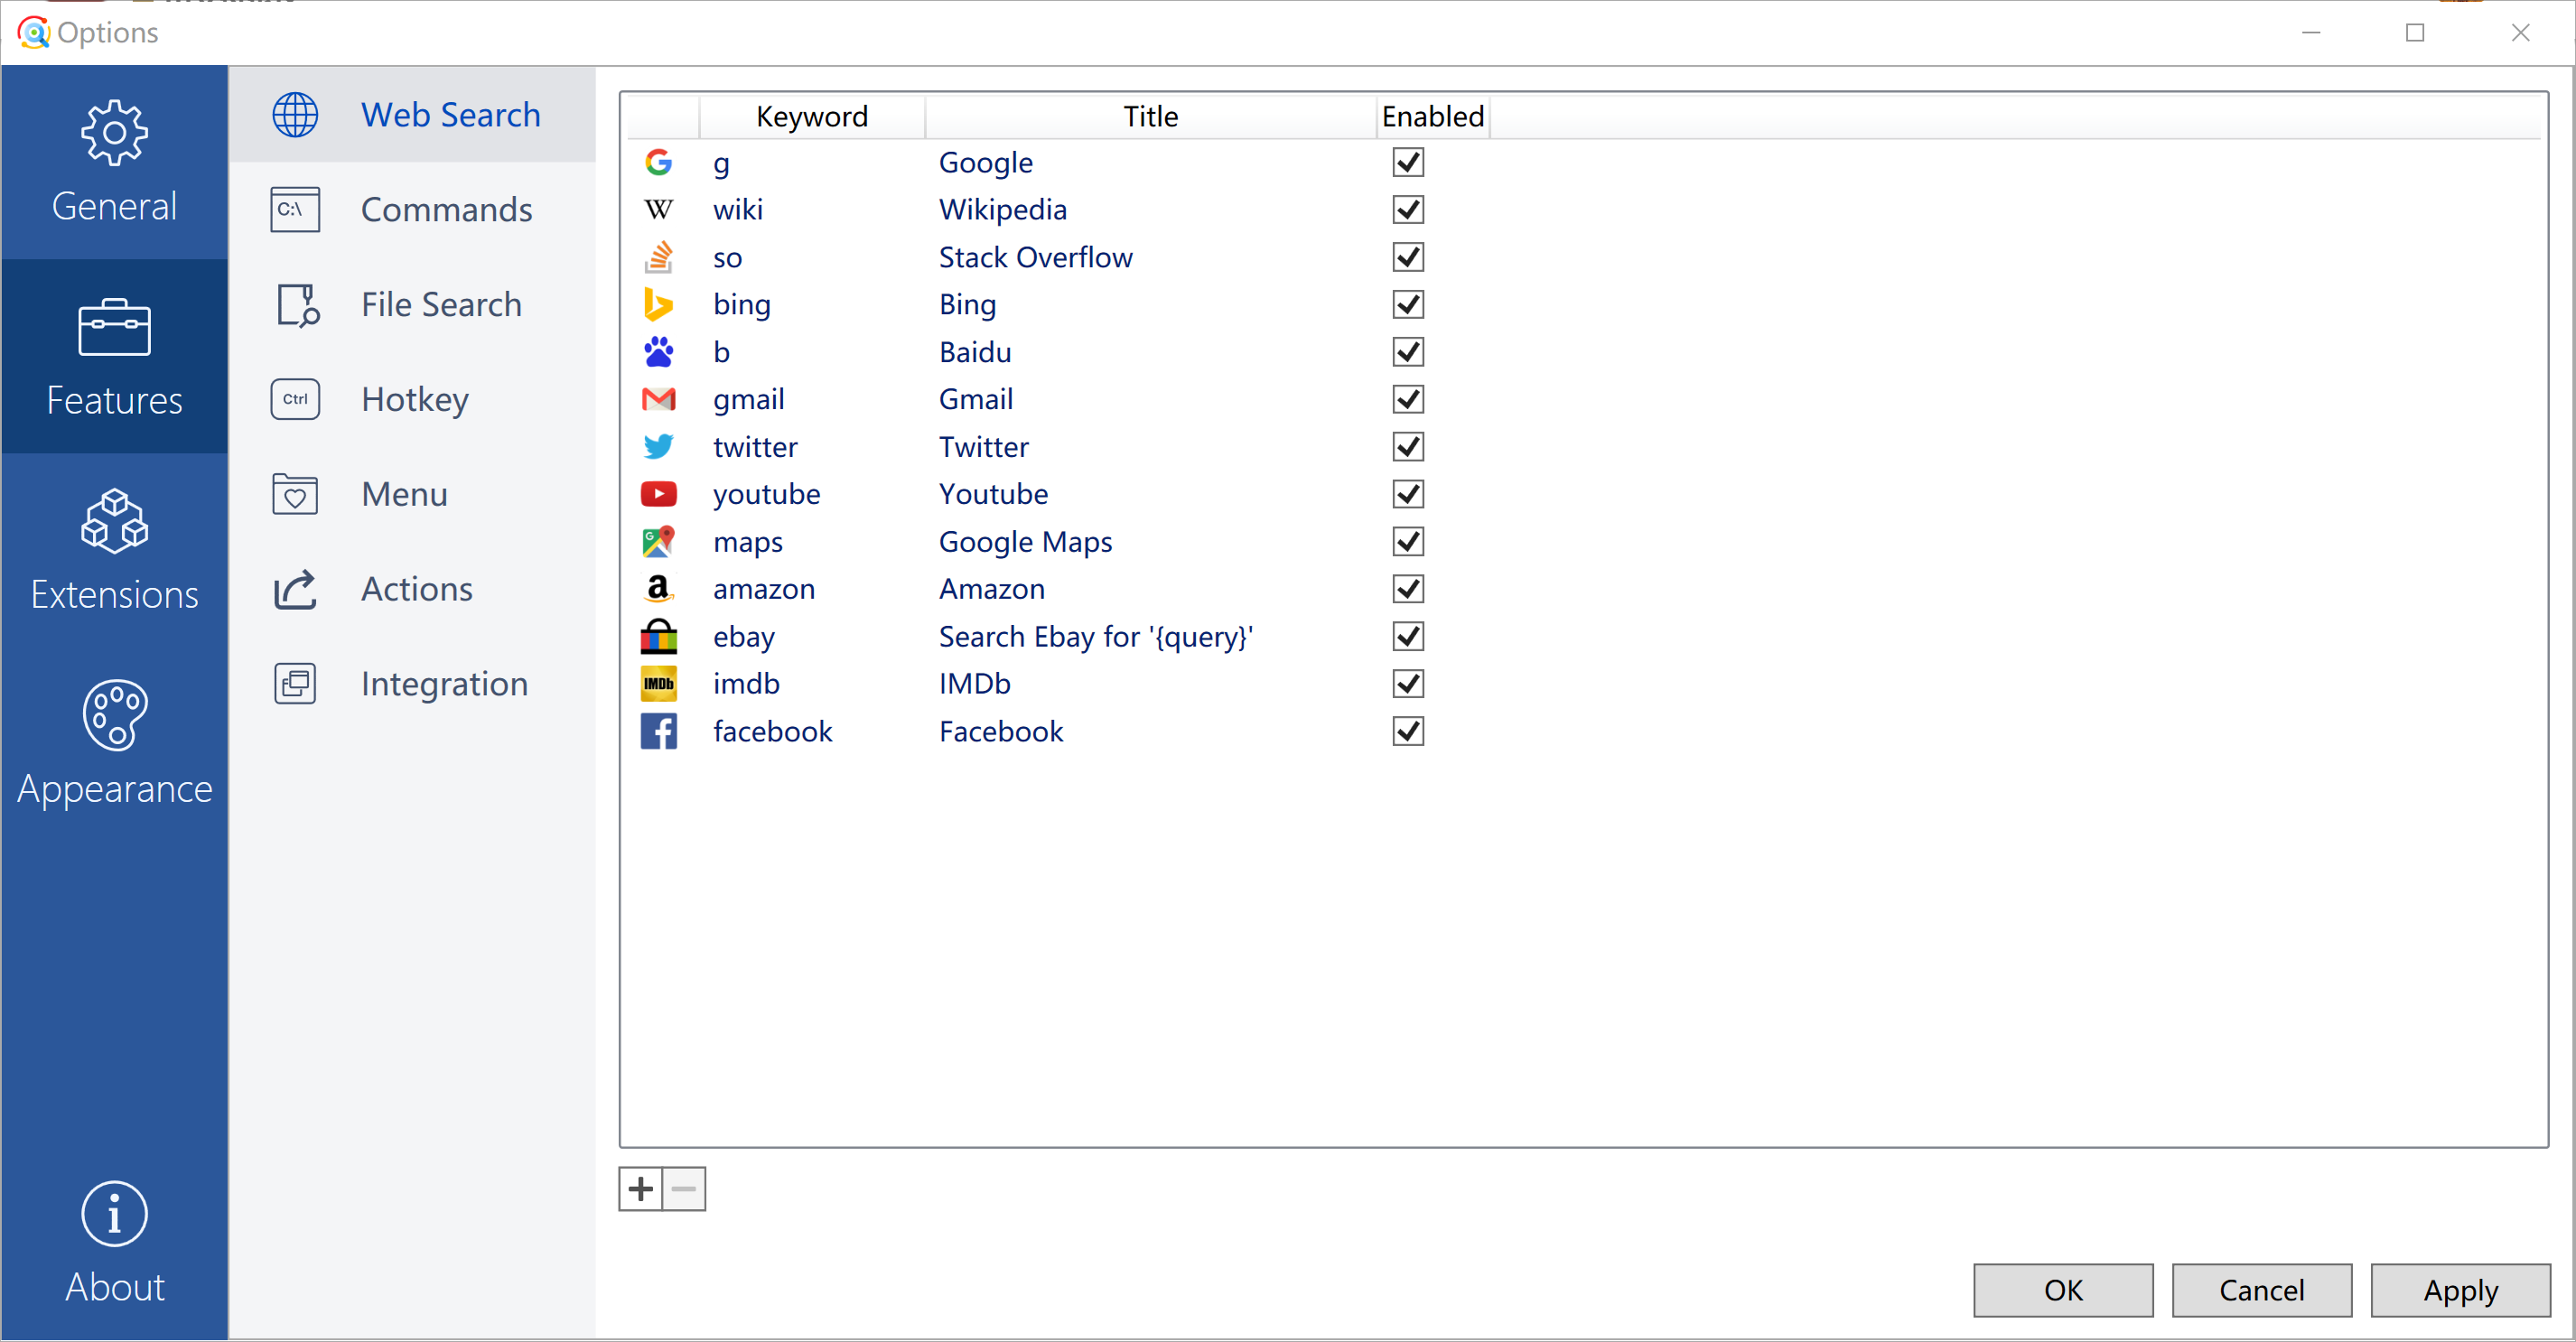Toggle the IMDb enabled checkbox
Screen dimensions: 2576x1342
[1407, 684]
